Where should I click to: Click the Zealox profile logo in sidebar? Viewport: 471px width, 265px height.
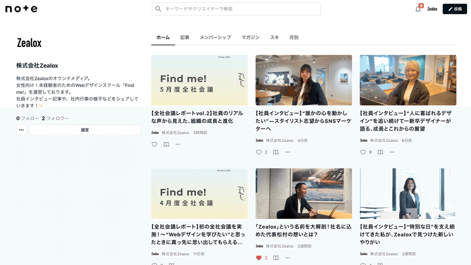(x=29, y=42)
